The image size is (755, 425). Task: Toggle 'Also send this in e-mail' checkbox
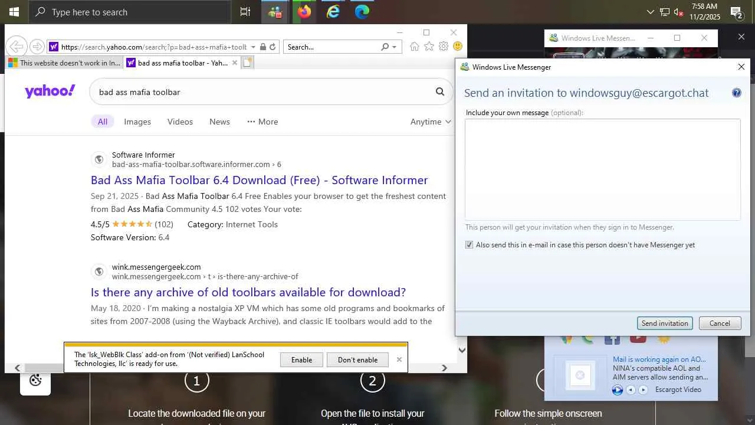470,245
